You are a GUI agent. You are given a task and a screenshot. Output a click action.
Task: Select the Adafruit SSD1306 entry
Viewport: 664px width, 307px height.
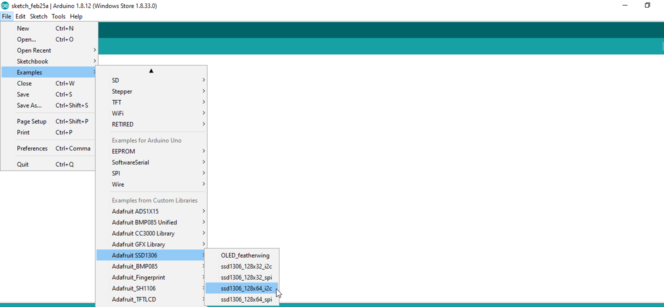(x=151, y=255)
